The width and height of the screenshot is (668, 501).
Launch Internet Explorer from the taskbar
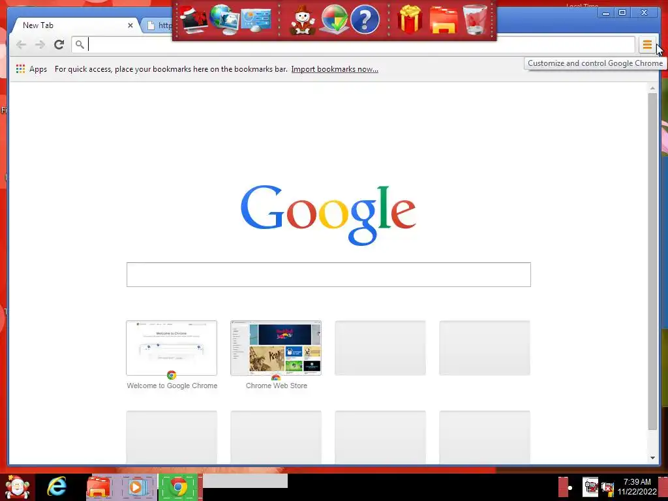tap(57, 487)
